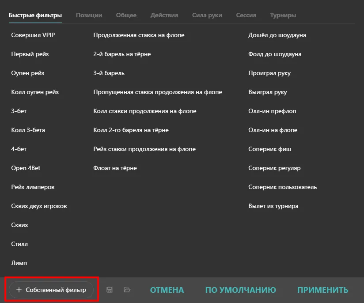Image resolution: width=364 pixels, height=303 pixels.
Task: Click ОТМЕНА to cancel filters
Action: pyautogui.click(x=167, y=290)
